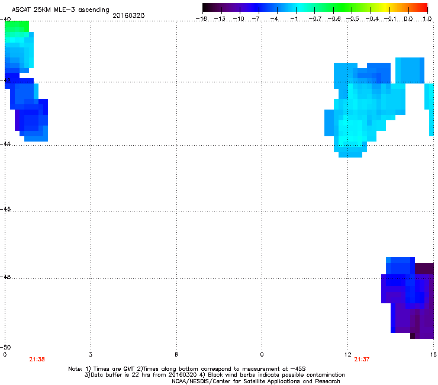Click the "-0.4" color scale label
Screen dimensions: 438x385
(372, 19)
